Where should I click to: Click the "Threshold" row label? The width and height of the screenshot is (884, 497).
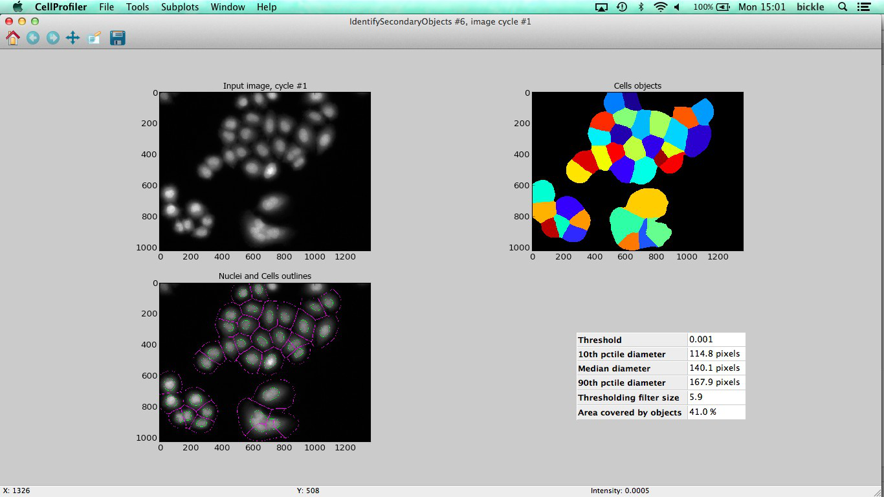coord(600,340)
